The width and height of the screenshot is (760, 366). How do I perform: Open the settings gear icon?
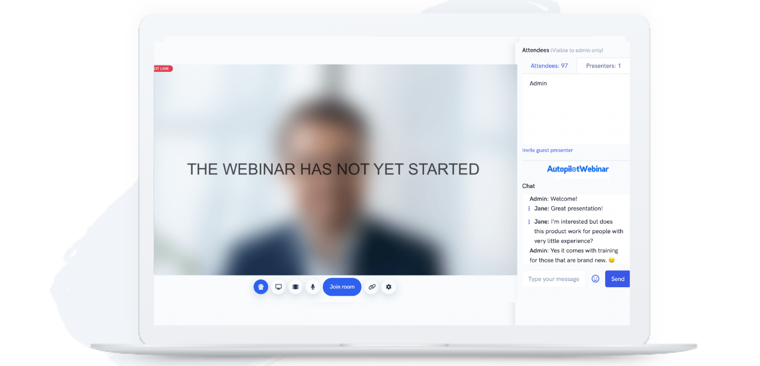coord(388,287)
